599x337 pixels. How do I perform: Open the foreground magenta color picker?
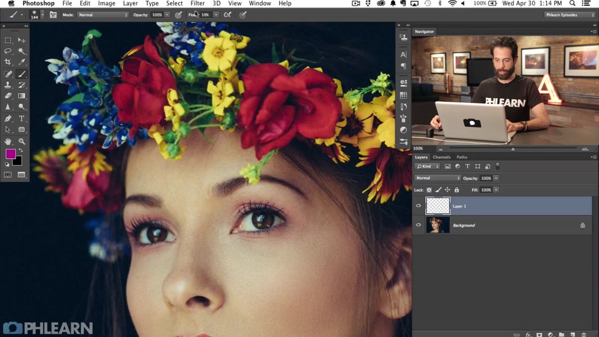[x=10, y=154]
